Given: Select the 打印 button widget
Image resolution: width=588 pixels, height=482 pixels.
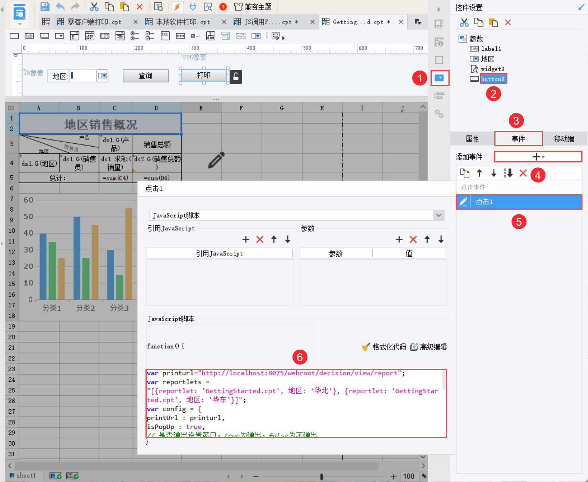Looking at the screenshot, I should [204, 75].
